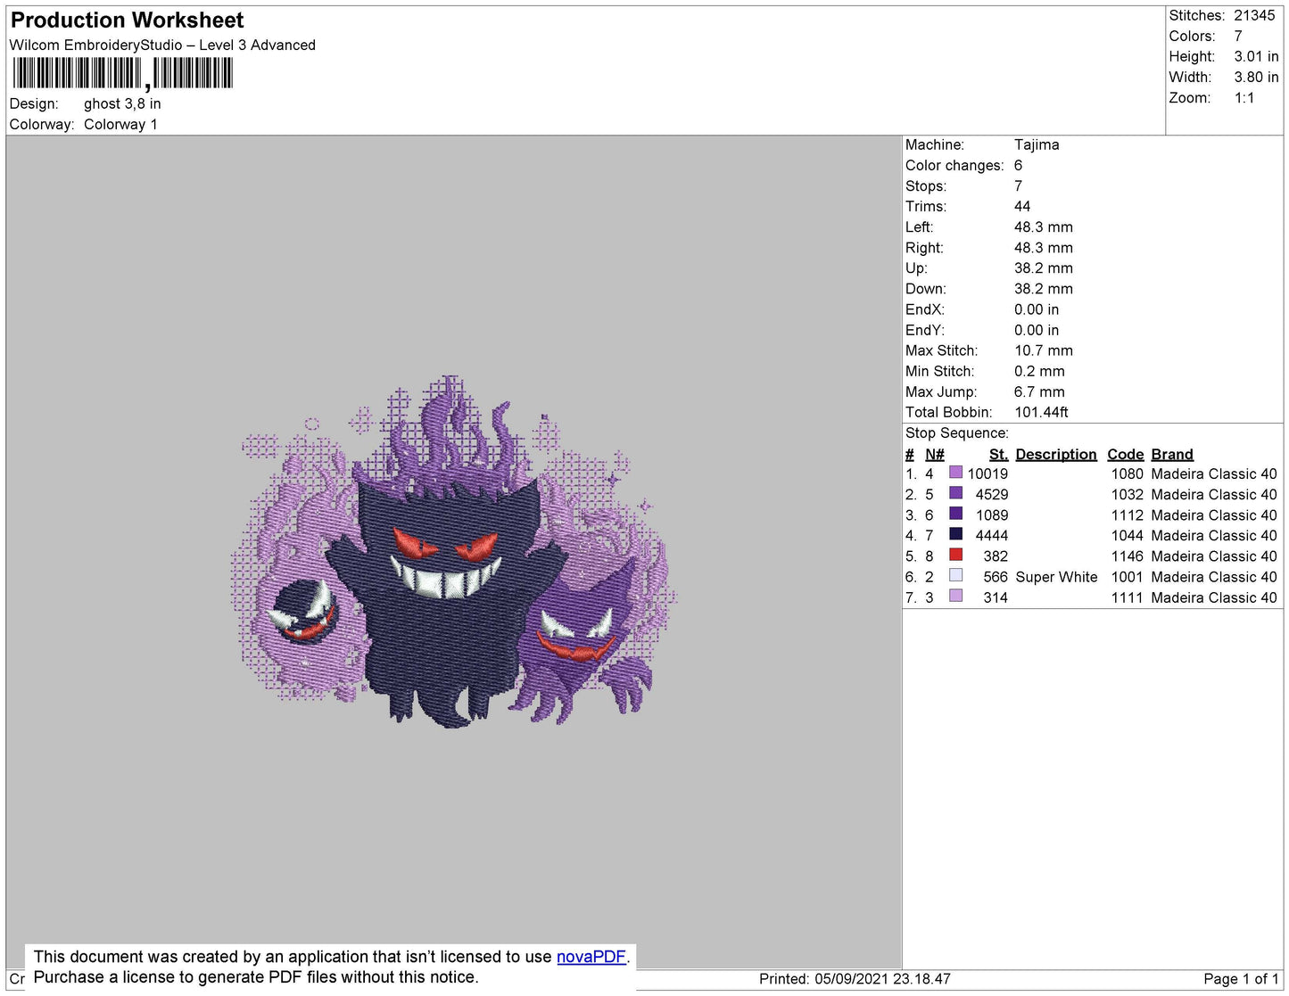Select the dark violet swatch for code 1112
The image size is (1289, 996).
(x=956, y=514)
